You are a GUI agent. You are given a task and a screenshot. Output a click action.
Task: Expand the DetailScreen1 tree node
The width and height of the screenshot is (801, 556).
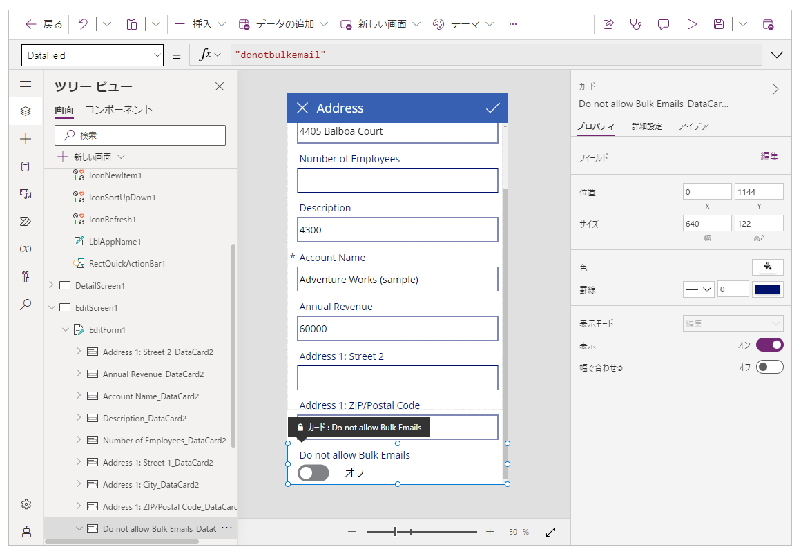tap(51, 285)
